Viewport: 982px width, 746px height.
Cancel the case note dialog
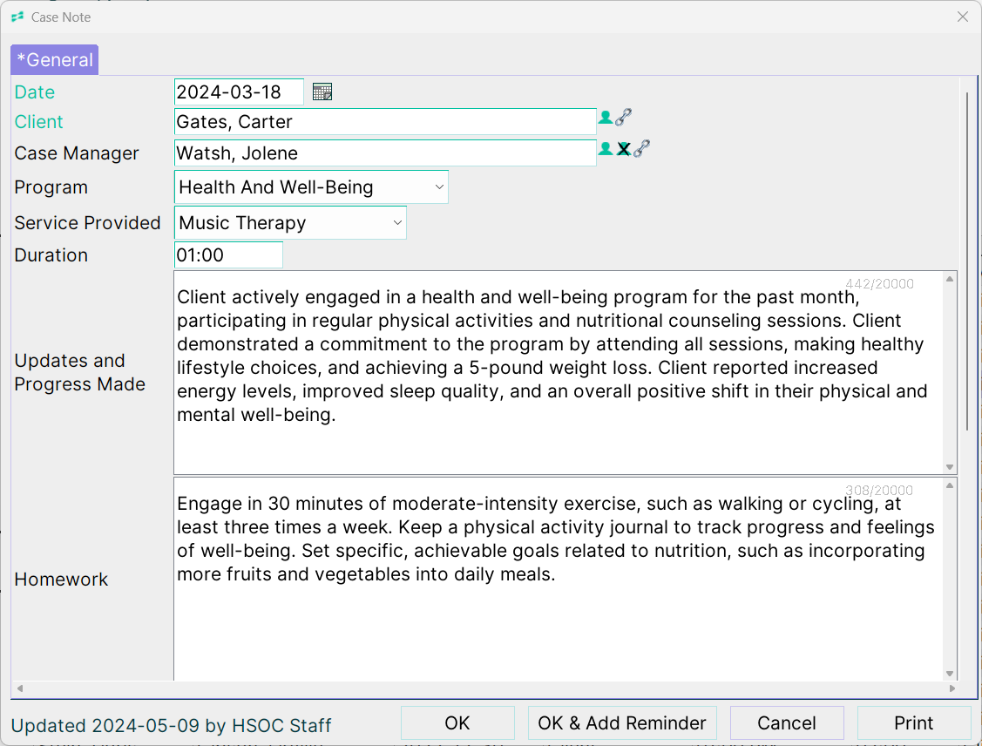click(787, 723)
